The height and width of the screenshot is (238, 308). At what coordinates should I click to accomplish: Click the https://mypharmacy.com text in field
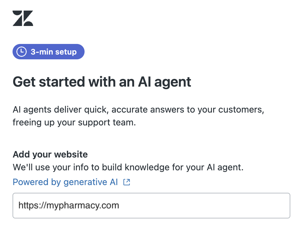point(68,206)
